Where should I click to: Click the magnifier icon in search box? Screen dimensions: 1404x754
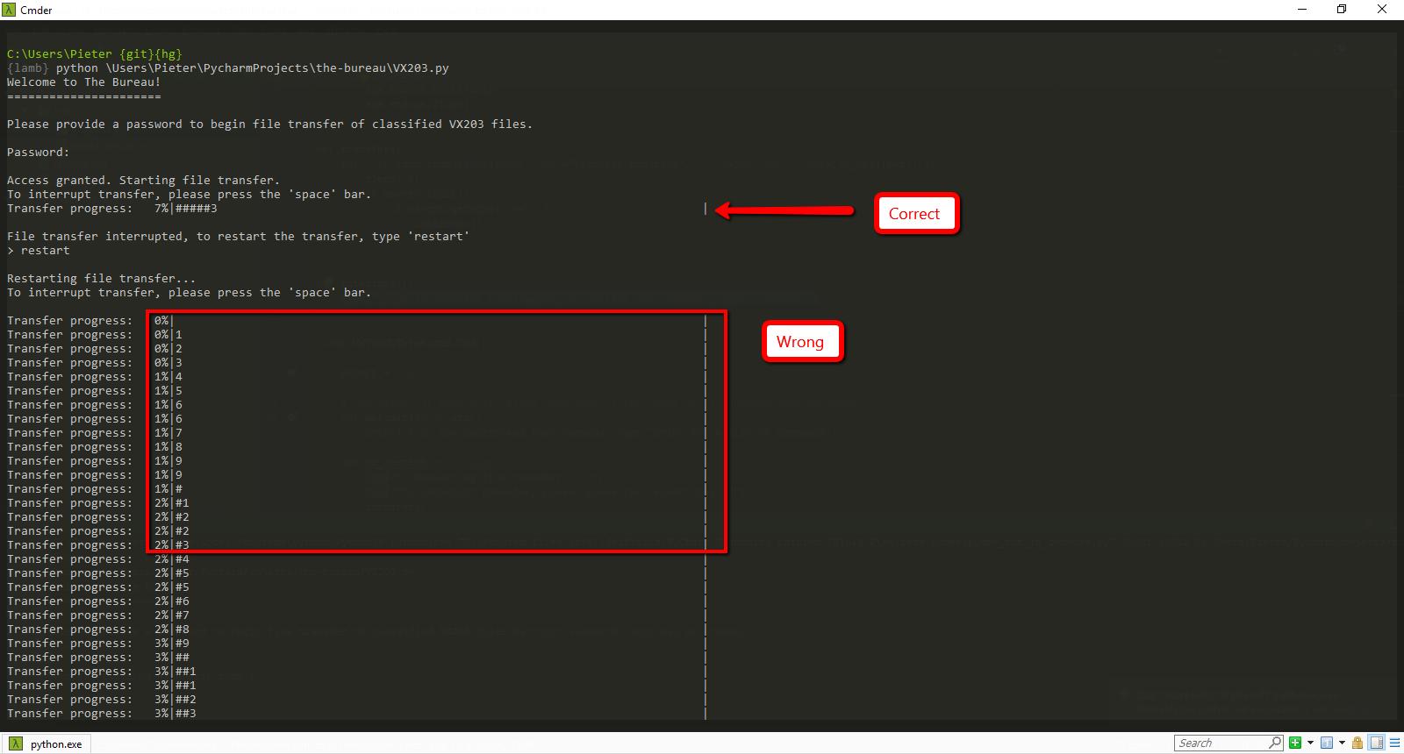click(x=1275, y=743)
